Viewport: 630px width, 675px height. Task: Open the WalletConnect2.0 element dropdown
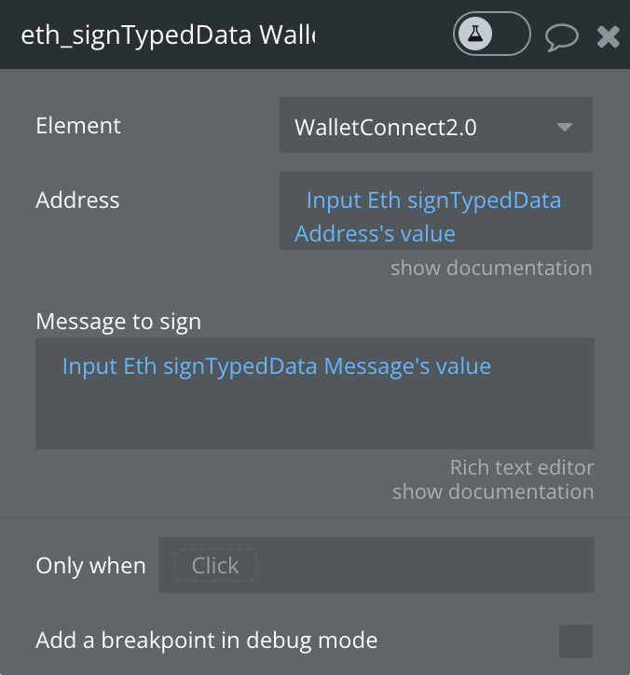[x=436, y=125]
